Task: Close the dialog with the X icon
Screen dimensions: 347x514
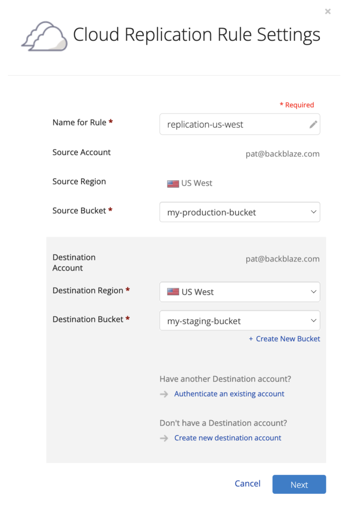Action: point(327,12)
